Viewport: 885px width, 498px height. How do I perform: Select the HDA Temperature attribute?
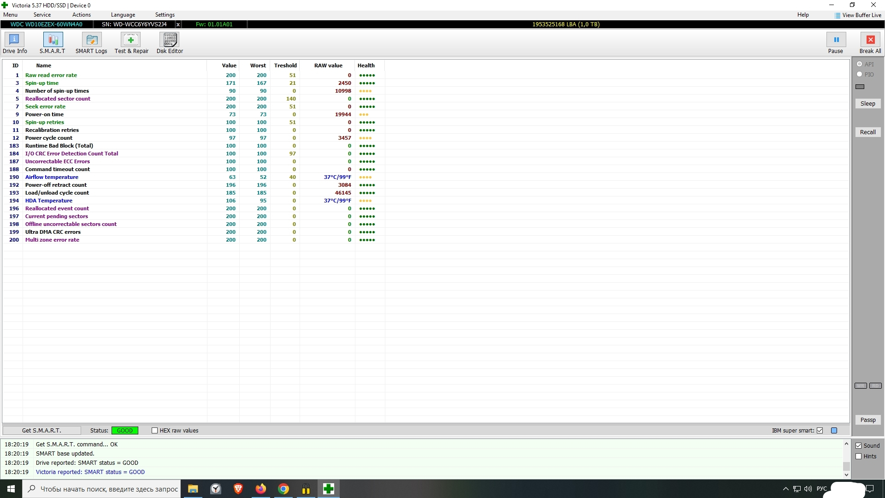[194, 201]
